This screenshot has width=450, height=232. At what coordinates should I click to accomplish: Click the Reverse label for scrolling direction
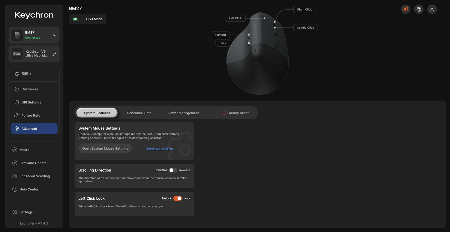click(185, 170)
